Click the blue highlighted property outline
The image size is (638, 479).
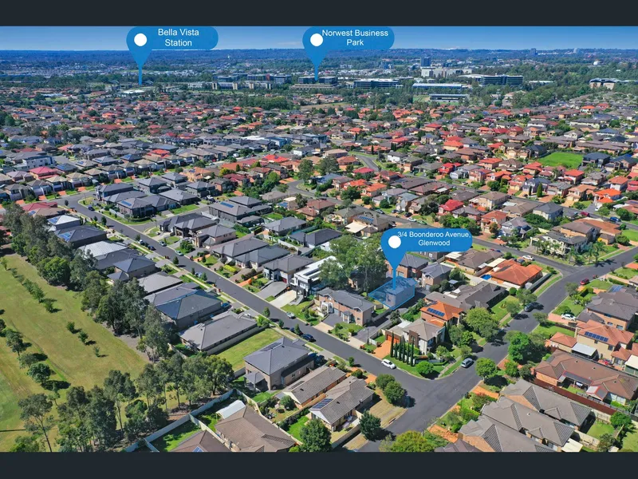pyautogui.click(x=392, y=293)
